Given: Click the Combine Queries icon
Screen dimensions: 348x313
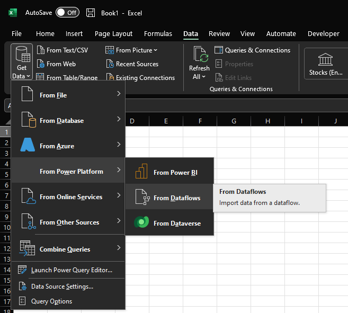Looking at the screenshot, I should 27,248.
